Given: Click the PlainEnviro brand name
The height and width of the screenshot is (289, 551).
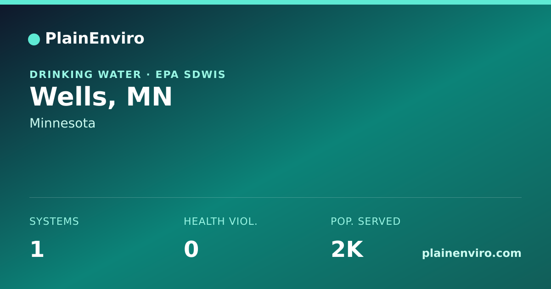Looking at the screenshot, I should pyautogui.click(x=95, y=39).
